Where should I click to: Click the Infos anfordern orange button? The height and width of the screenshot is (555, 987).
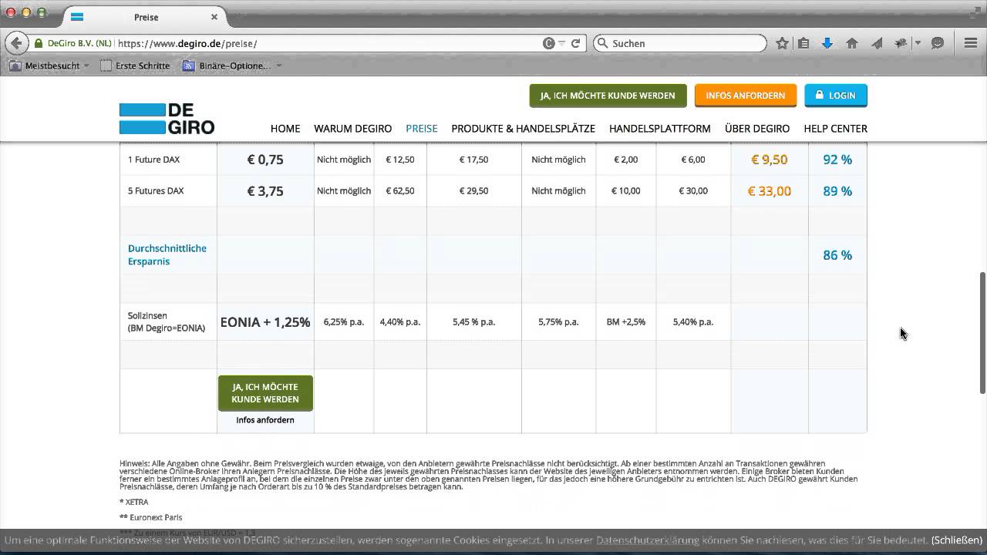745,96
